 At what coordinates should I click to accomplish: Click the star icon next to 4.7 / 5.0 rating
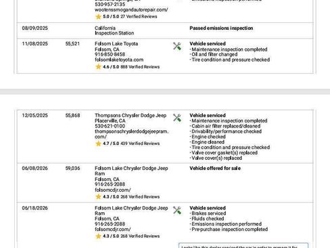tap(98, 144)
